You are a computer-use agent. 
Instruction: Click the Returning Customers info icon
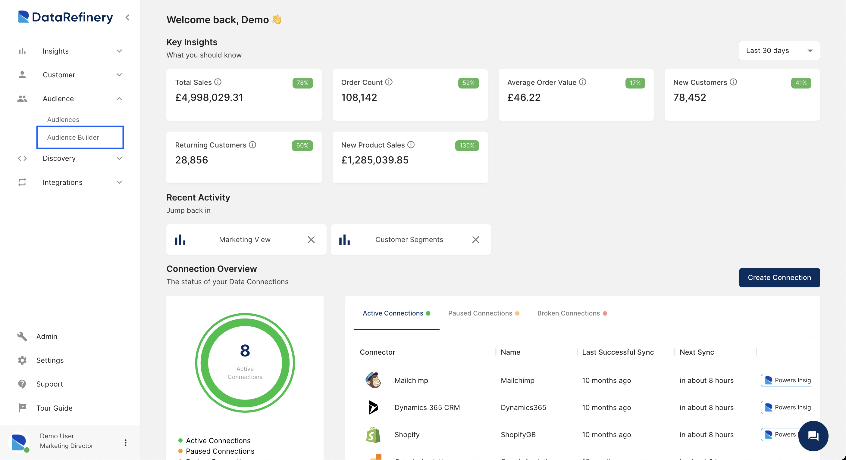pos(252,145)
